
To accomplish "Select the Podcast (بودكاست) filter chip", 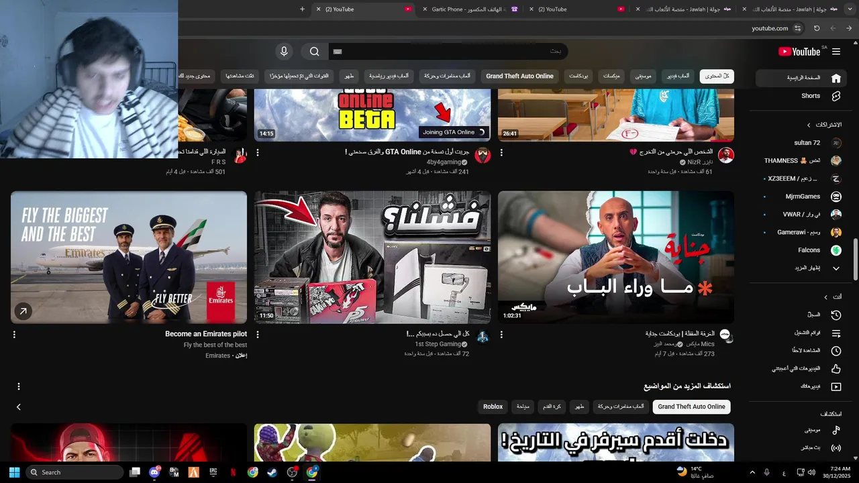I will click(579, 76).
